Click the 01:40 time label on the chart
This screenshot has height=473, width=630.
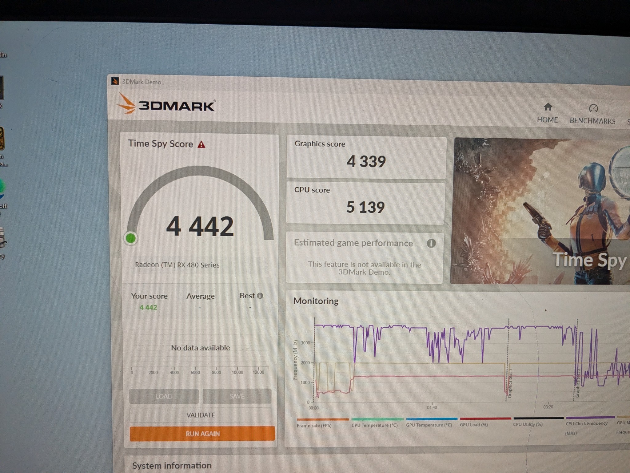[x=432, y=407]
